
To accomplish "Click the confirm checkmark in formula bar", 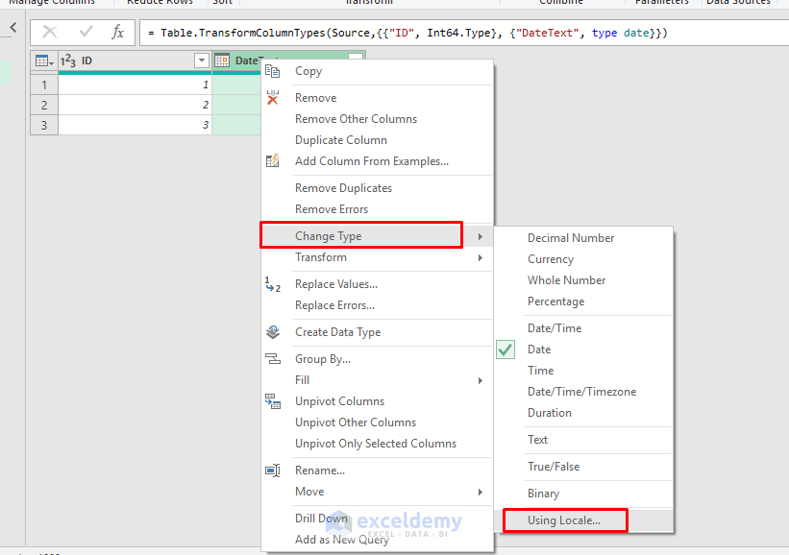I will click(x=86, y=33).
